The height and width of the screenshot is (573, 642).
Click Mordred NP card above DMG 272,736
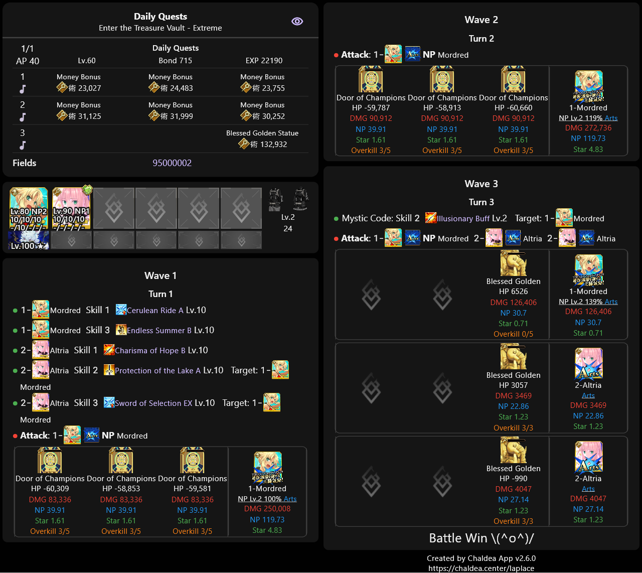point(588,87)
